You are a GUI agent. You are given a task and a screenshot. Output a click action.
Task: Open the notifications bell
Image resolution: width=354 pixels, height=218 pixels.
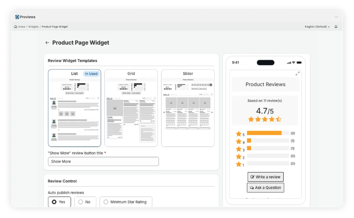[336, 27]
